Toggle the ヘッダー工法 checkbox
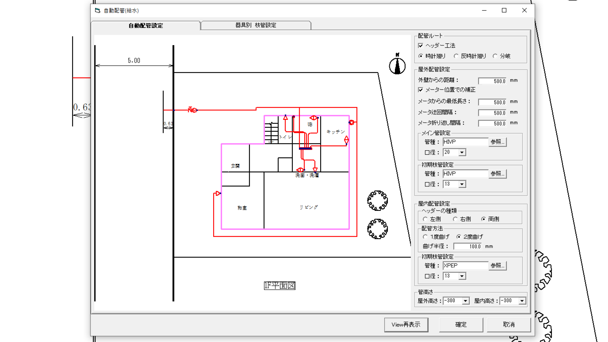The width and height of the screenshot is (608, 342). tap(421, 46)
